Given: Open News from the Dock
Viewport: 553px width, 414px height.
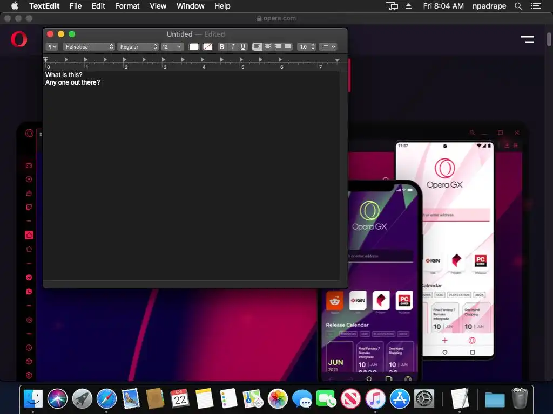Looking at the screenshot, I should tap(350, 398).
